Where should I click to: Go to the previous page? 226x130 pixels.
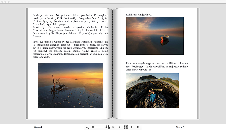coord(120,127)
